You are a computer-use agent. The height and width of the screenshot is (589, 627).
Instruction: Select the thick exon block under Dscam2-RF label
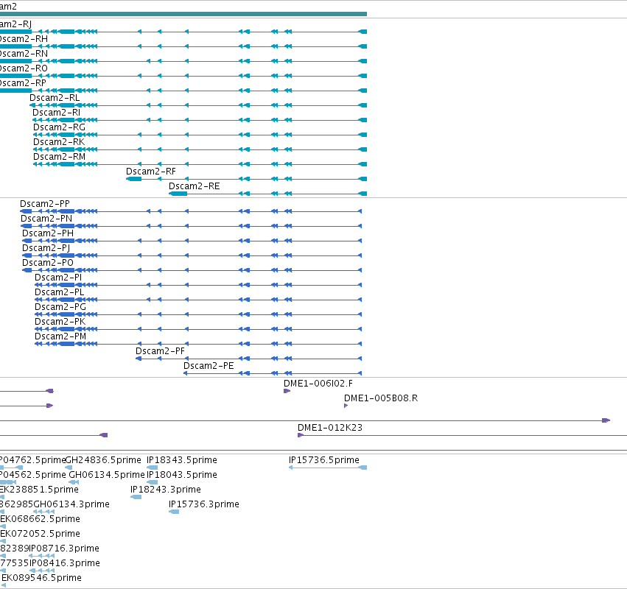(x=133, y=180)
